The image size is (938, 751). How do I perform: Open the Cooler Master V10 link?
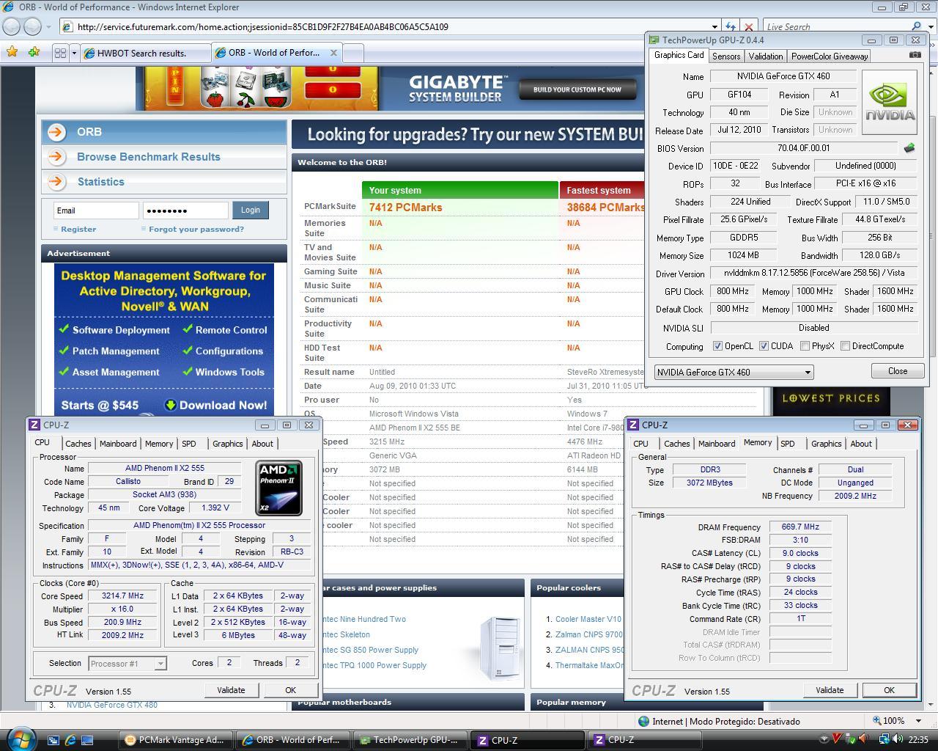tap(588, 619)
